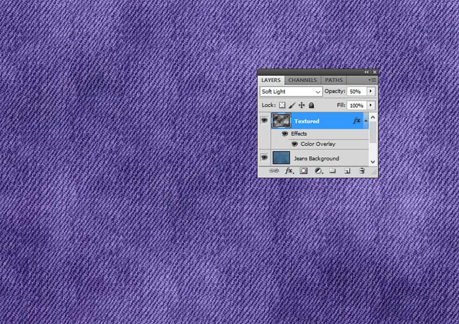459x324 pixels.
Task: Hide the Textured layer
Action: pyautogui.click(x=264, y=121)
